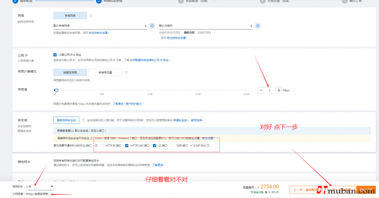Open the 新建安全组 link
379x198 pixels.
pos(180,120)
